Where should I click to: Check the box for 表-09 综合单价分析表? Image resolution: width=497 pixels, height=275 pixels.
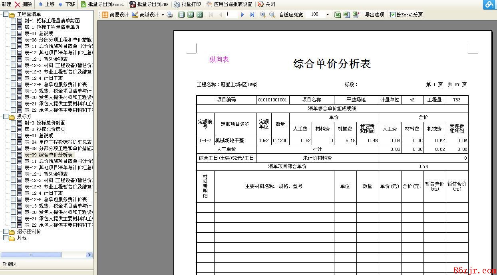click(14, 155)
